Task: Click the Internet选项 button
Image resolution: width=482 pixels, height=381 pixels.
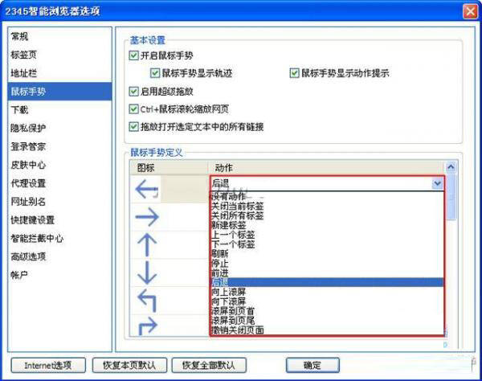Action: tap(48, 365)
